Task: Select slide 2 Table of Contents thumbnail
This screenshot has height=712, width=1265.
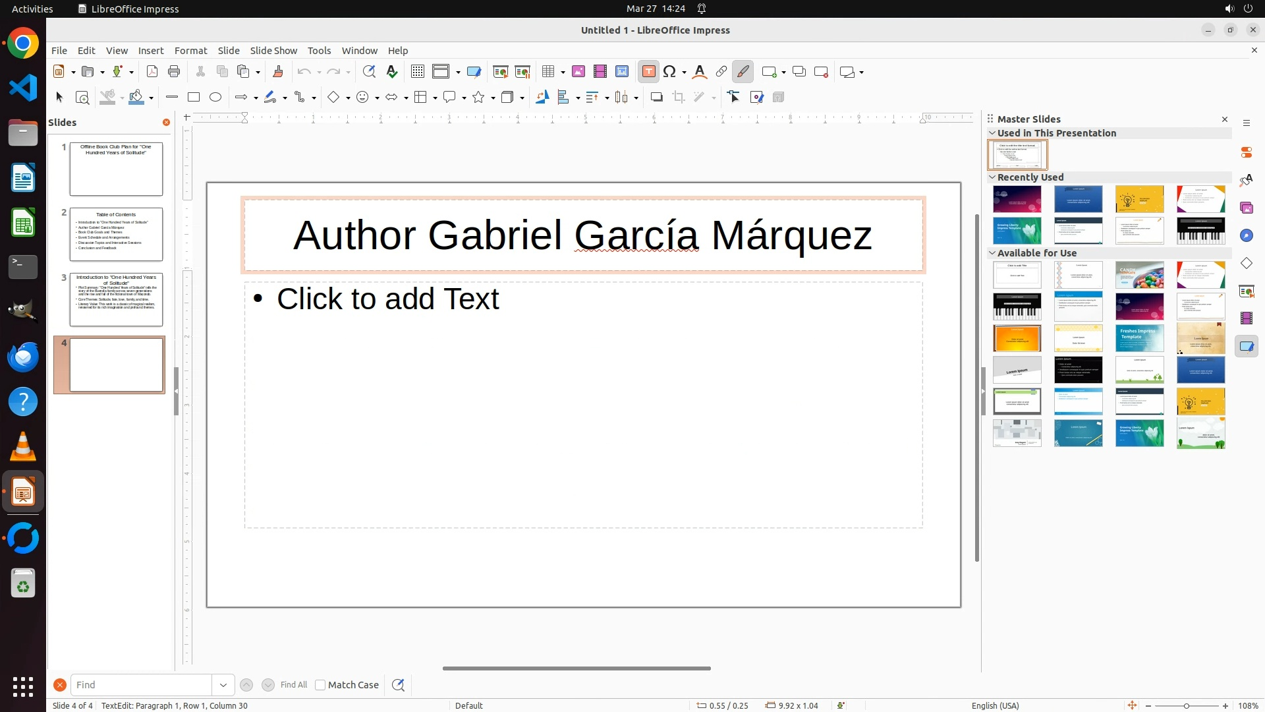Action: pos(116,234)
